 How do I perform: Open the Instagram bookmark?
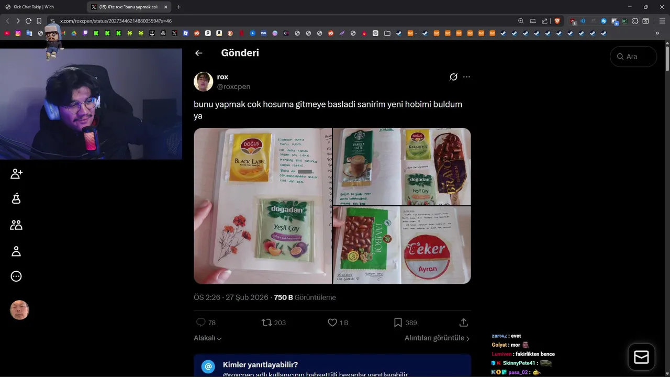pyautogui.click(x=18, y=33)
